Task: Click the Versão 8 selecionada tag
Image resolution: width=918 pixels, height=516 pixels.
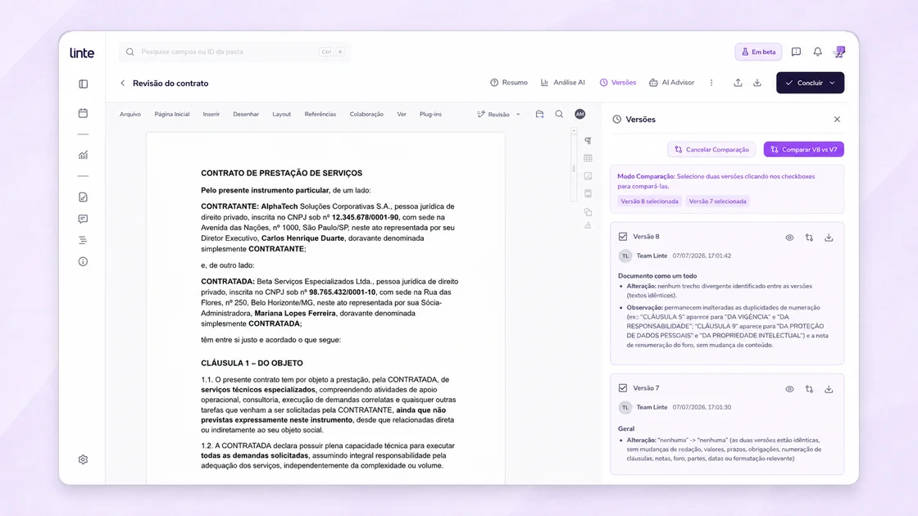Action: [x=649, y=201]
